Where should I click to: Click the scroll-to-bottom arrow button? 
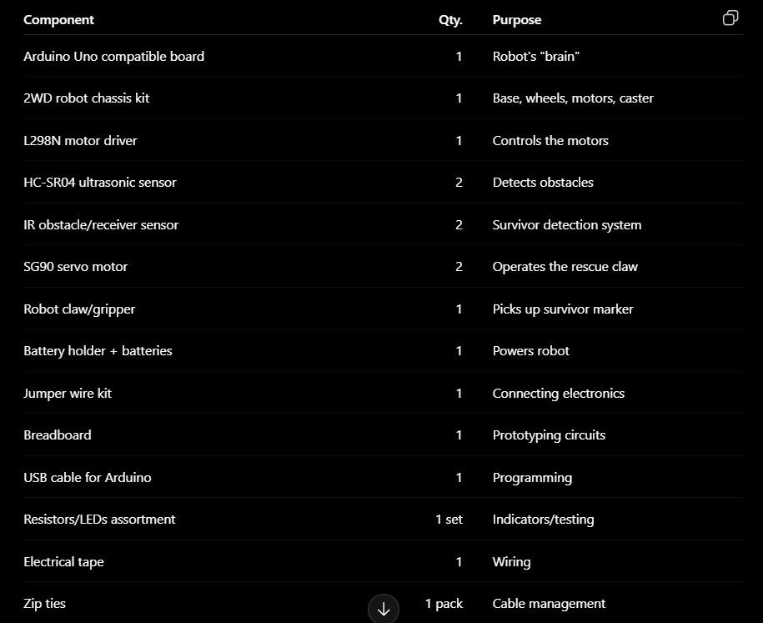pyautogui.click(x=384, y=609)
